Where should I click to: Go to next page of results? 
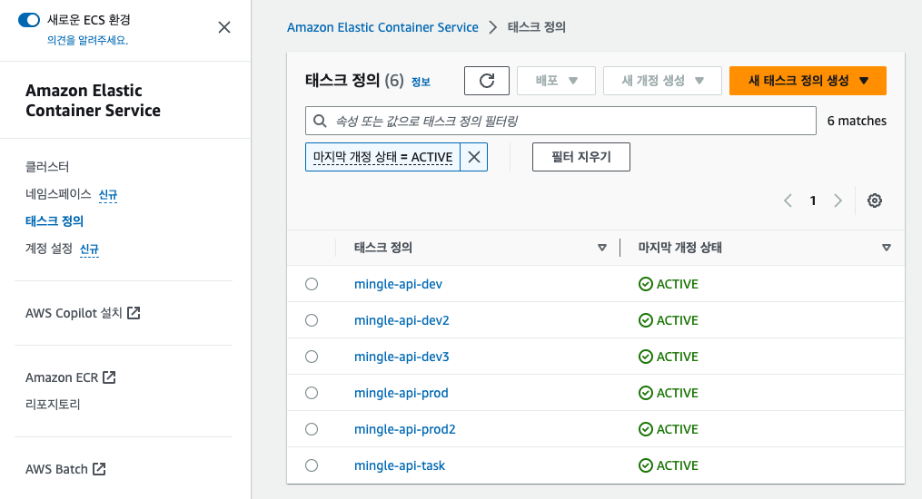pyautogui.click(x=838, y=201)
